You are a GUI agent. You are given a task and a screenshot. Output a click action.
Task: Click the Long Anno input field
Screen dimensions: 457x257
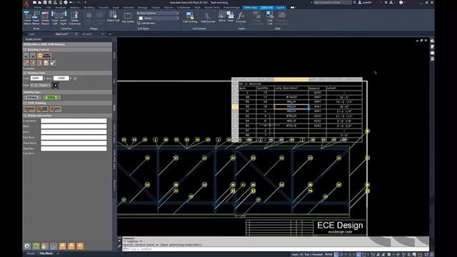pyautogui.click(x=74, y=121)
